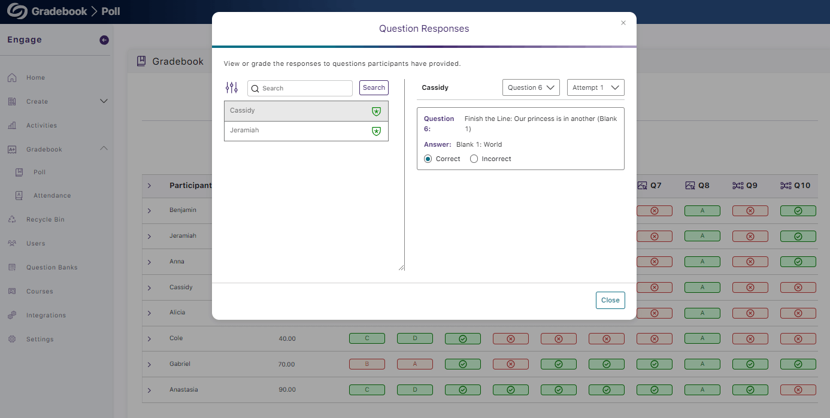Click the Q8 column header
Viewport: 830px width, 418px height.
click(x=697, y=186)
